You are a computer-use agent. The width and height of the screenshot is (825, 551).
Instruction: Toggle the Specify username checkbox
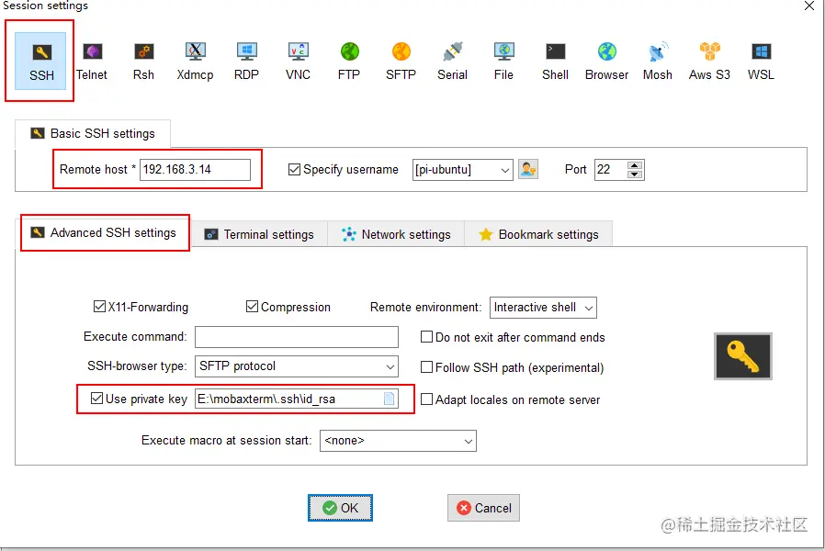pyautogui.click(x=294, y=169)
